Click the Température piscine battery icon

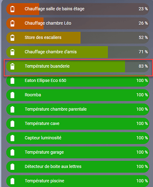click(x=12, y=181)
